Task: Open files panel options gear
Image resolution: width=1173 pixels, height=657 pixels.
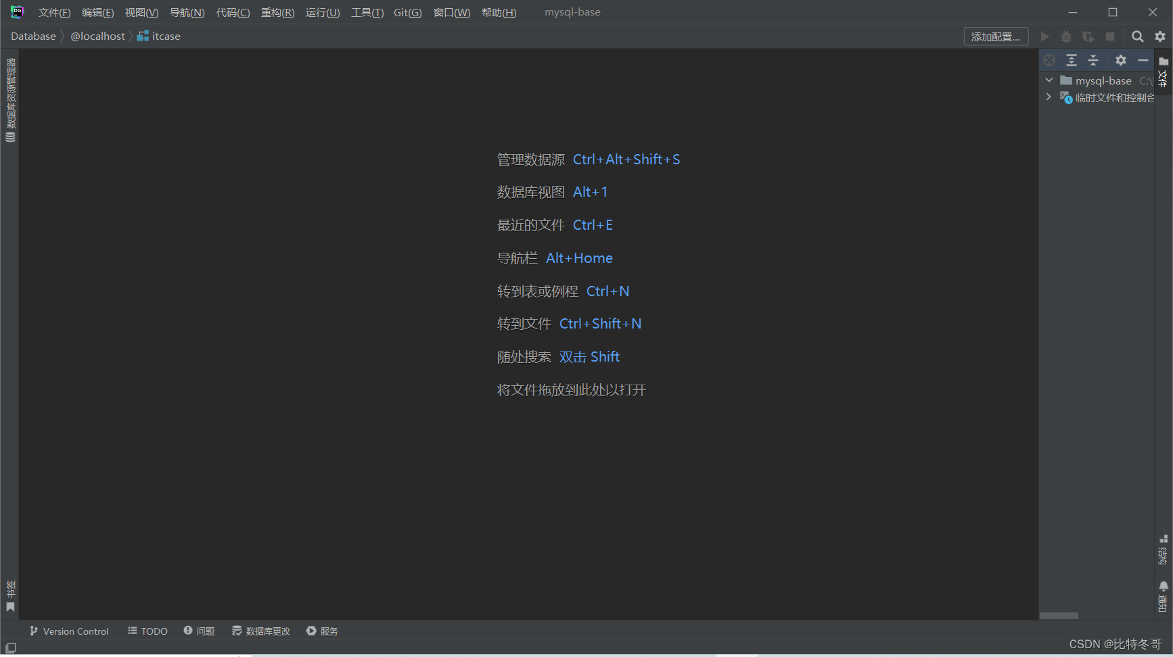Action: [1121, 60]
